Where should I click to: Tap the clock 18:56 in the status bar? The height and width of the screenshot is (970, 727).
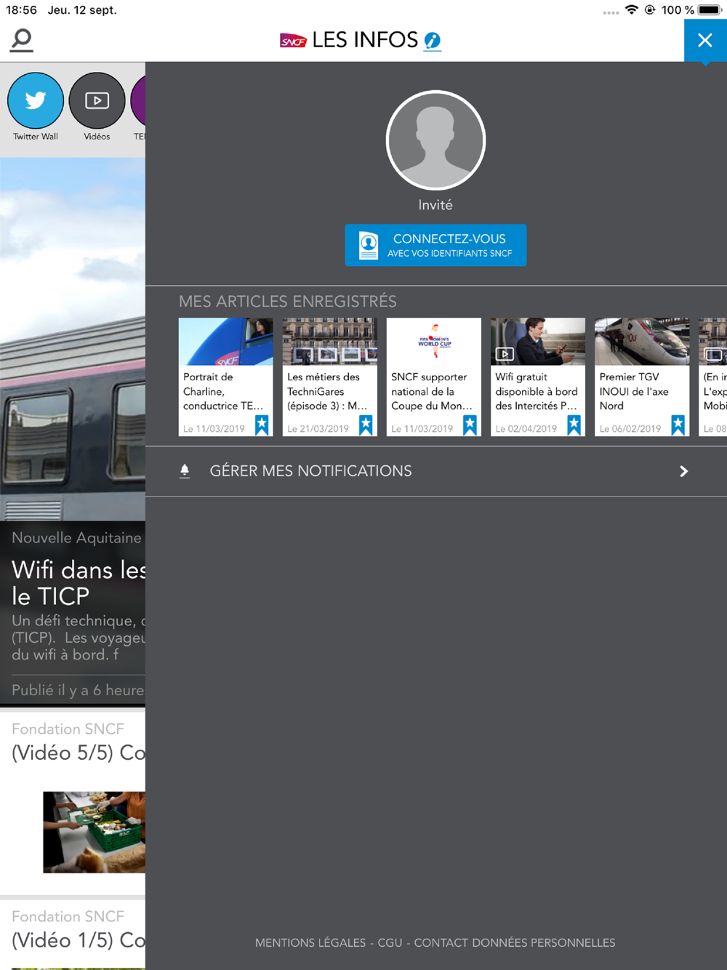21,10
